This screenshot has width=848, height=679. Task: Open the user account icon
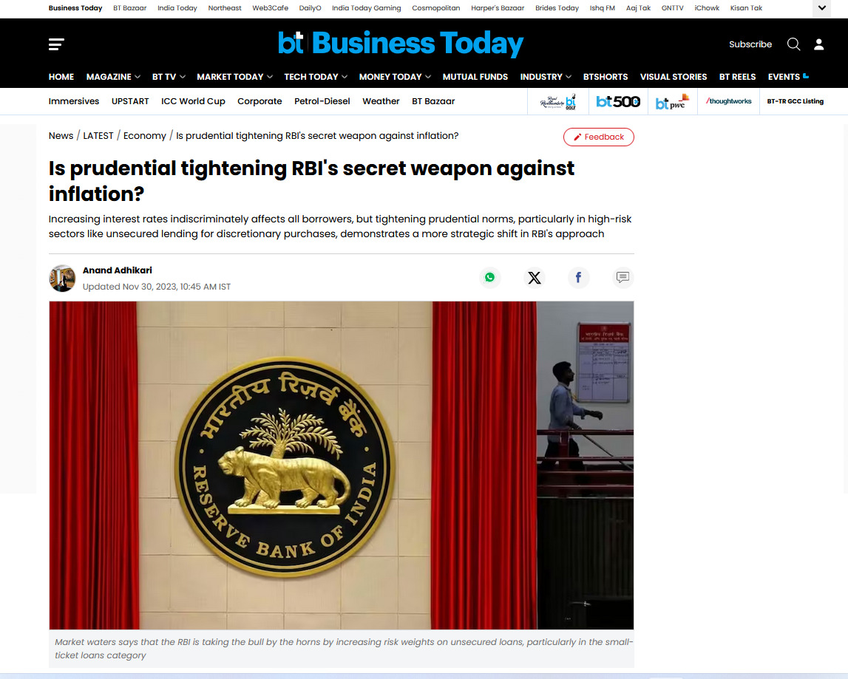[818, 44]
